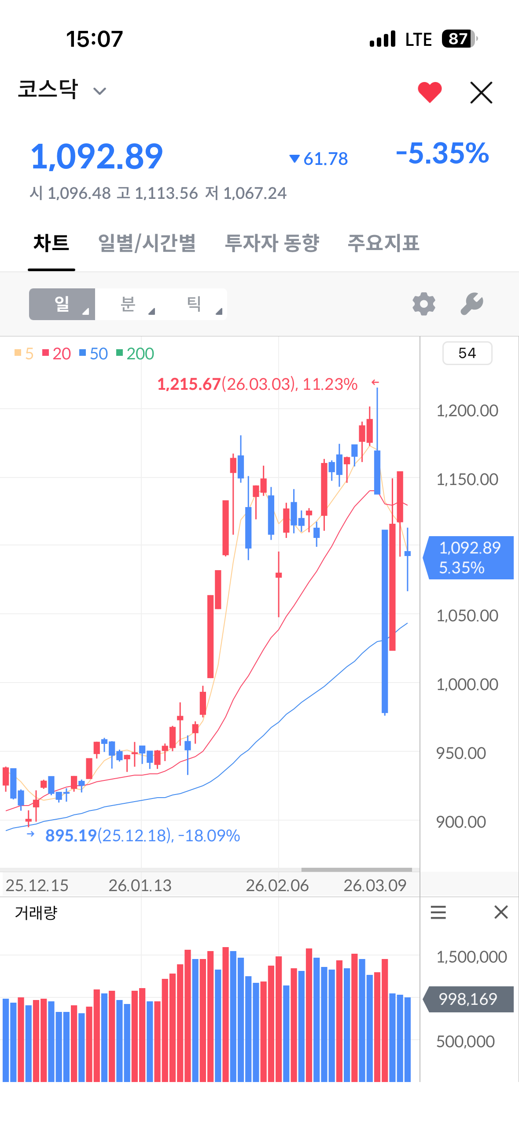Tap the cellular signal bars icon

pos(383,39)
